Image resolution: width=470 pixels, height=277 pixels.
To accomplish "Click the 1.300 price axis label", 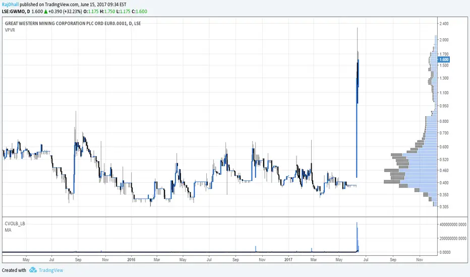I will click(x=444, y=78).
